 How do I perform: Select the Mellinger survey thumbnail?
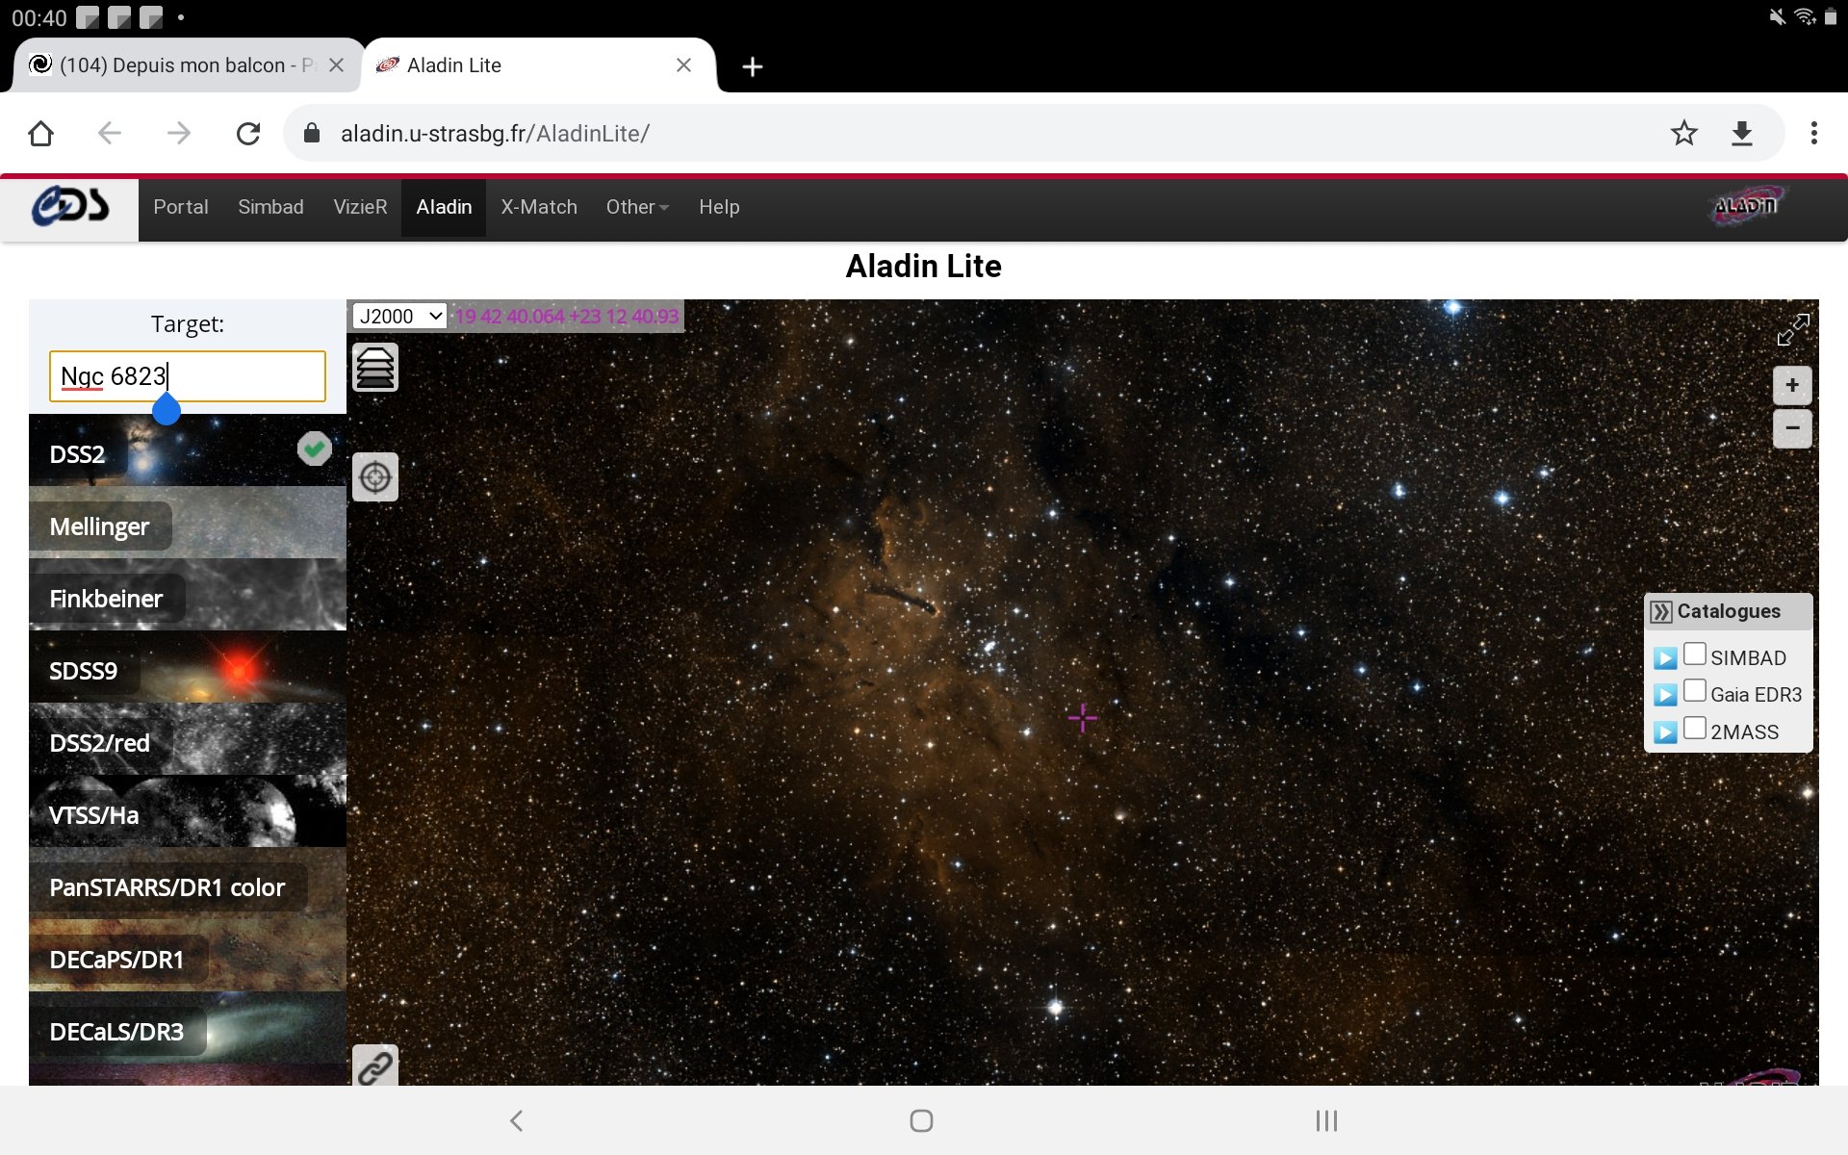pos(188,523)
